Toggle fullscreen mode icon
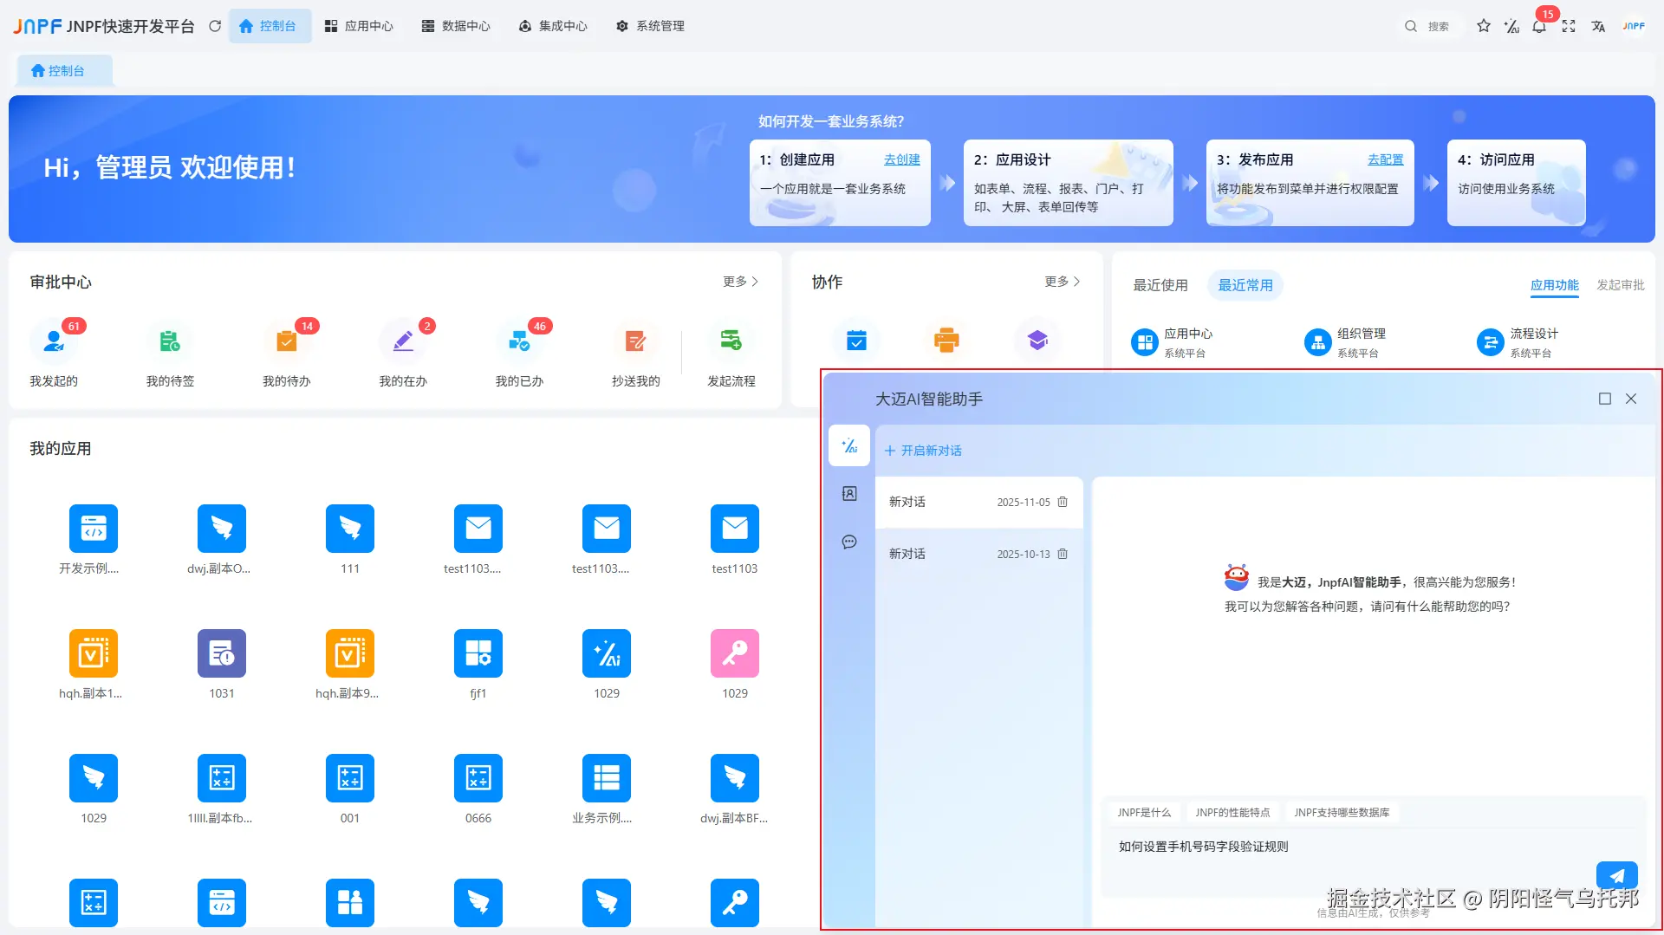Screen dimensions: 1664x935 [1570, 26]
